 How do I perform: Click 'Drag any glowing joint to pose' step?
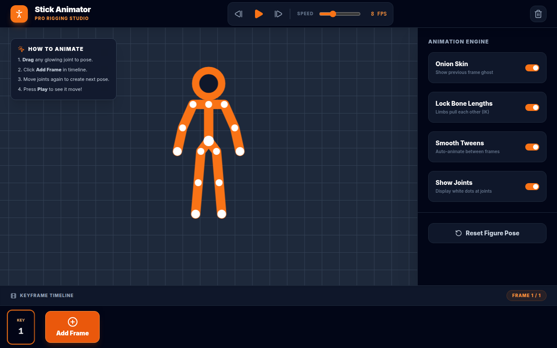coord(55,60)
